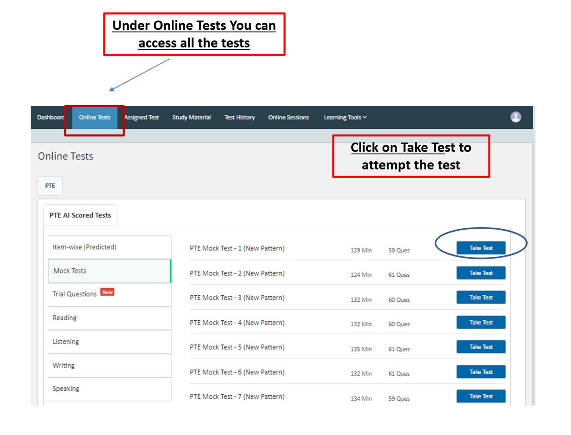Click '60 Ques' in Mock Test 3 row
This screenshot has height=435, width=571.
[399, 300]
